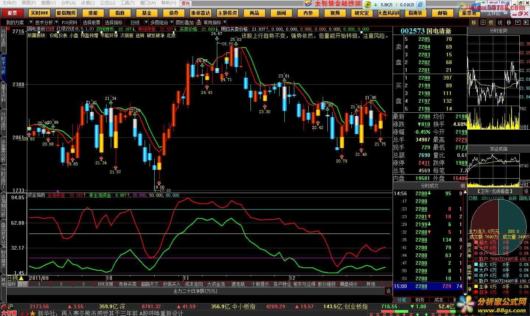Click the 深证成指 mini chart thumbnail

pos(498,169)
